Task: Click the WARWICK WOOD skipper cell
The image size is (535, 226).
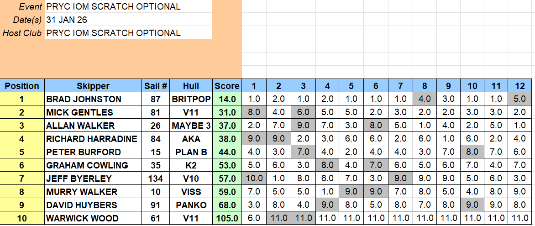Action: [93, 218]
